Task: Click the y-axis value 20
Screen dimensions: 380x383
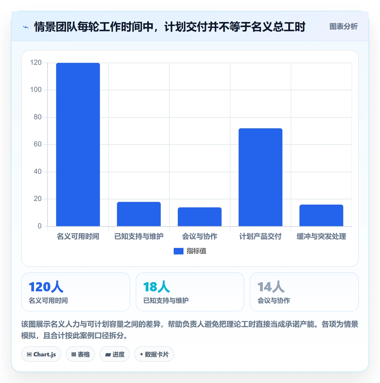Action: [38, 199]
